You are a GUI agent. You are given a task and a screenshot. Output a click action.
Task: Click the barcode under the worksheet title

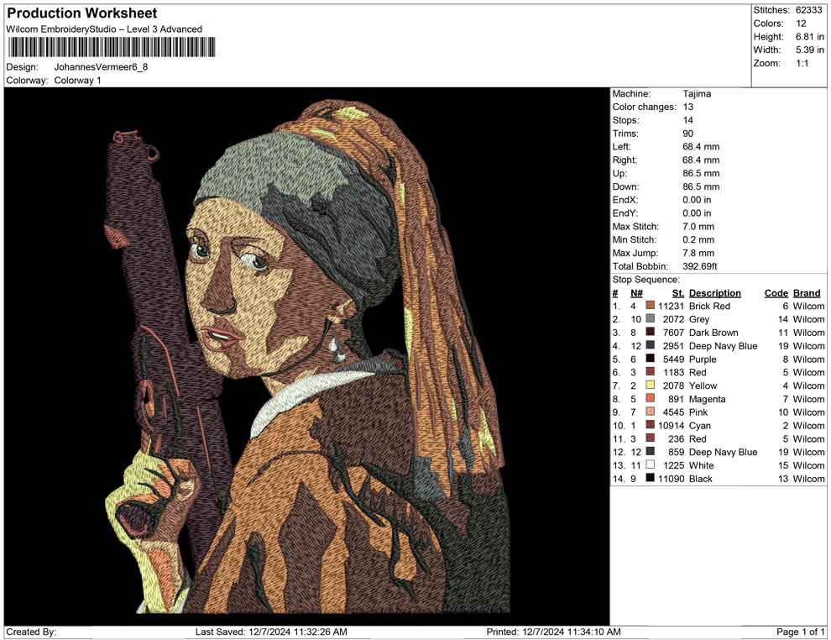(x=104, y=46)
